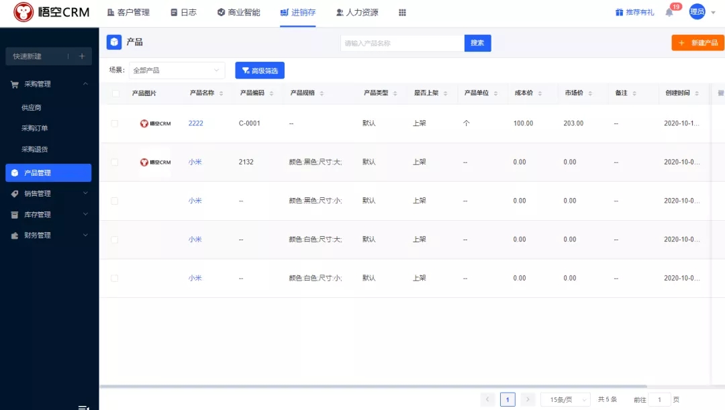The height and width of the screenshot is (410, 725).
Task: Open the product link 2222
Action: (x=195, y=123)
